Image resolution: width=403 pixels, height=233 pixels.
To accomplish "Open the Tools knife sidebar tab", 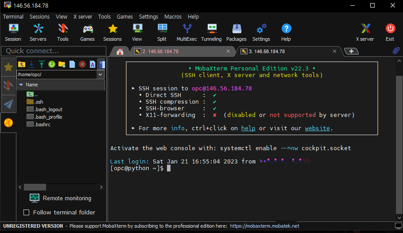I will (x=8, y=85).
